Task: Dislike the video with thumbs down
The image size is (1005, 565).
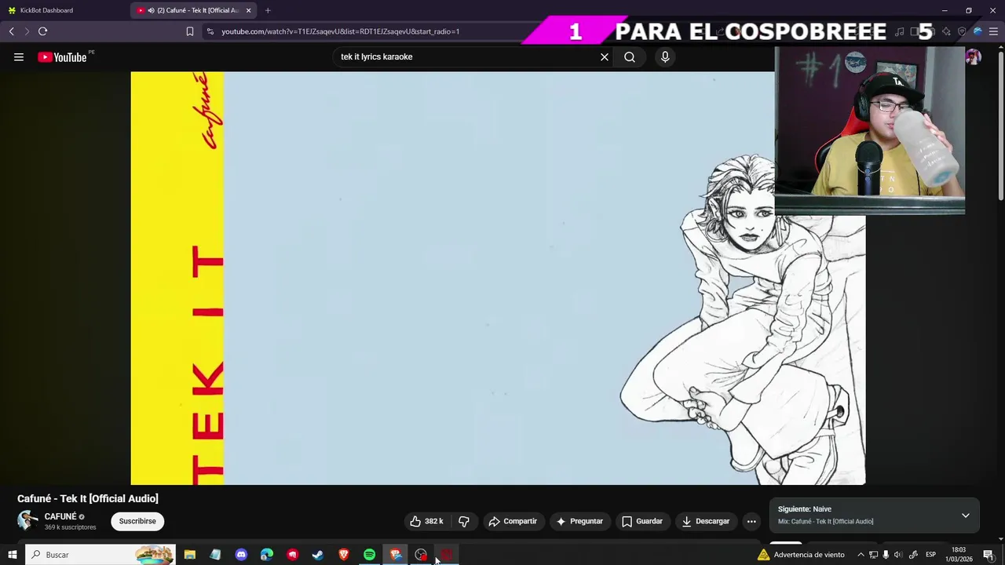Action: [464, 521]
